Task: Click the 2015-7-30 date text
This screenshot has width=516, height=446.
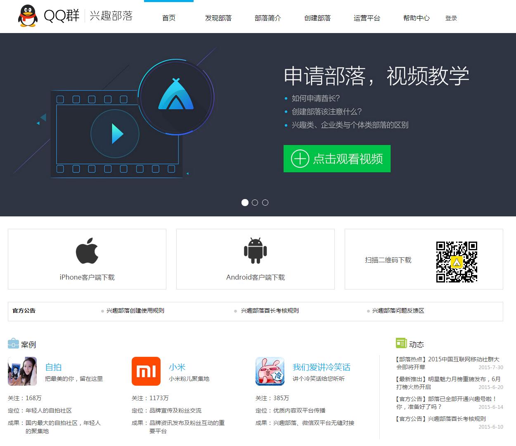Action: 491,367
